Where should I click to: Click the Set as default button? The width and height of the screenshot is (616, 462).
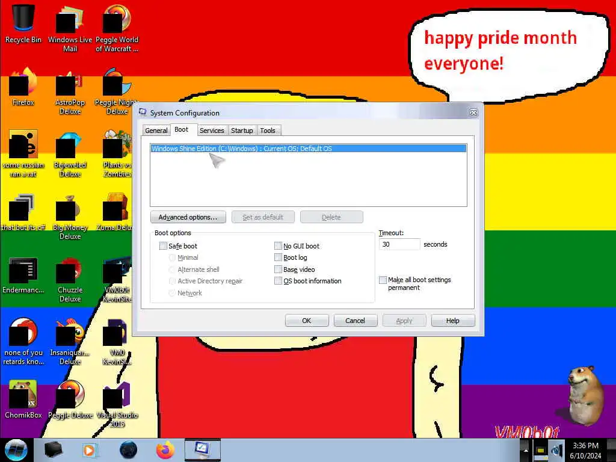click(263, 217)
